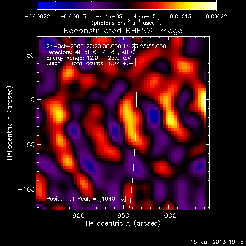Screen dimensions: 246x246
Task: Click the 'Position of Peak = [1040,-3]' annotation
Action: tap(86, 199)
